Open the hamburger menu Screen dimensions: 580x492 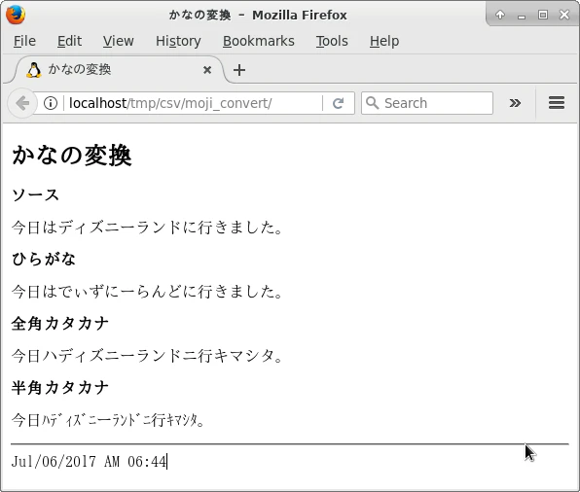(557, 103)
